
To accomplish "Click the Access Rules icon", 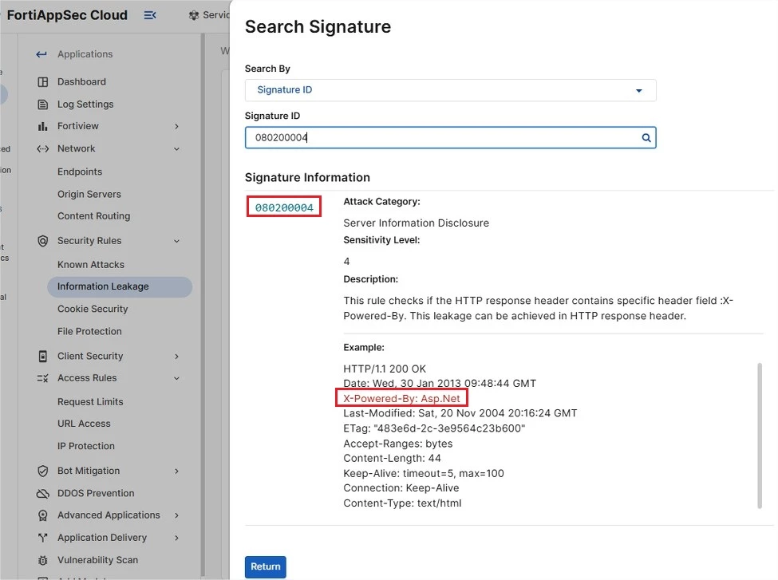I will point(43,379).
